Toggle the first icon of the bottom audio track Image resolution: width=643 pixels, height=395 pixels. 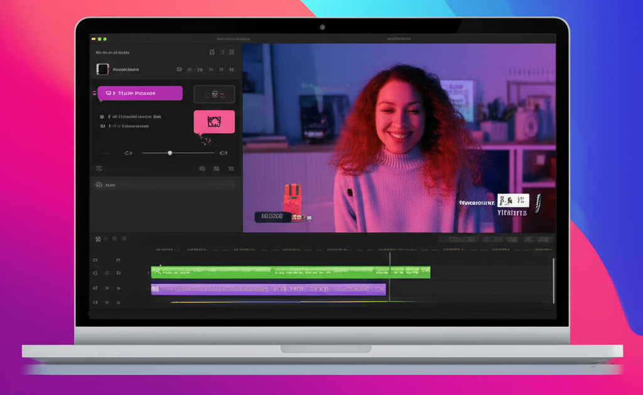pyautogui.click(x=95, y=302)
